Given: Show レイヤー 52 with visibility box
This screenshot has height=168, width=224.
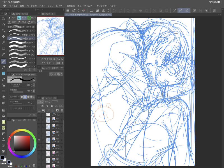Looking at the screenshot, I should pos(39,127).
